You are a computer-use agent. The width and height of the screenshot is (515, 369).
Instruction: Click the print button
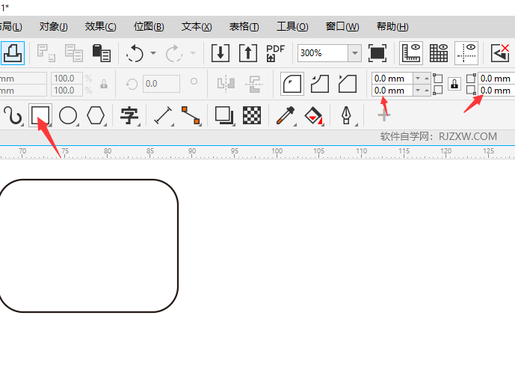pyautogui.click(x=12, y=52)
